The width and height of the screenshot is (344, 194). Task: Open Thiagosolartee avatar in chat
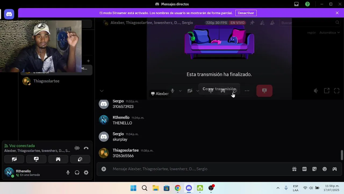click(104, 153)
